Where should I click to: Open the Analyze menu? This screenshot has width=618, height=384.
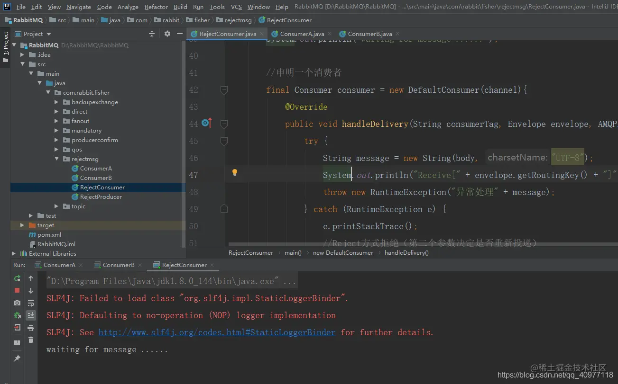point(128,7)
